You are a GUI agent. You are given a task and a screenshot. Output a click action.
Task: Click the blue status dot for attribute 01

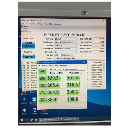pyautogui.click(x=25, y=66)
